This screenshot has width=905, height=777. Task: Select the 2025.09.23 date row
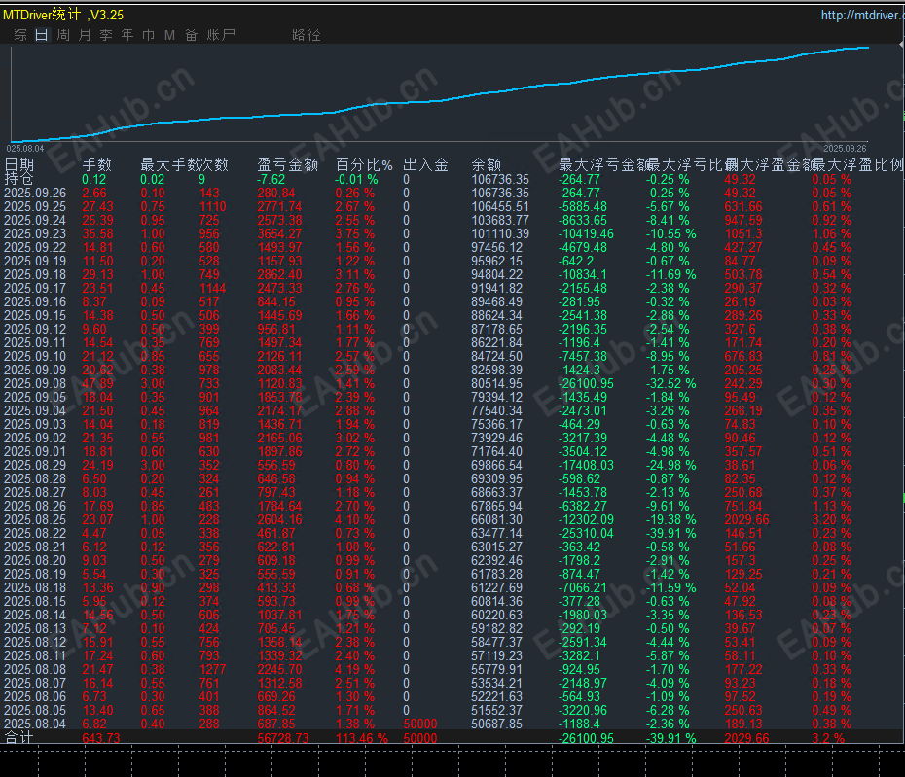pyautogui.click(x=35, y=233)
